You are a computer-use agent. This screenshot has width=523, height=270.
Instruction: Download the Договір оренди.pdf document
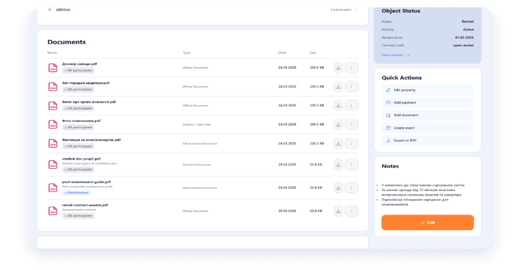point(338,68)
